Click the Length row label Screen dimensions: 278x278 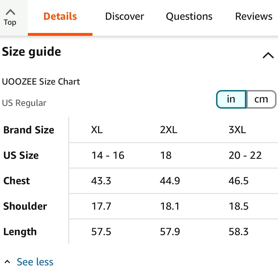point(20,232)
